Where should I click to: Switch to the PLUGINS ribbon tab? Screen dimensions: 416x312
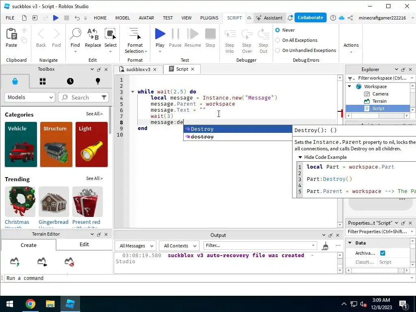tap(209, 18)
